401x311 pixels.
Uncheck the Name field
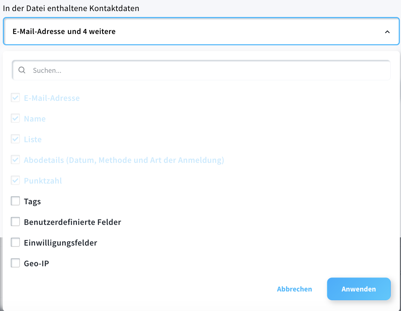point(15,118)
